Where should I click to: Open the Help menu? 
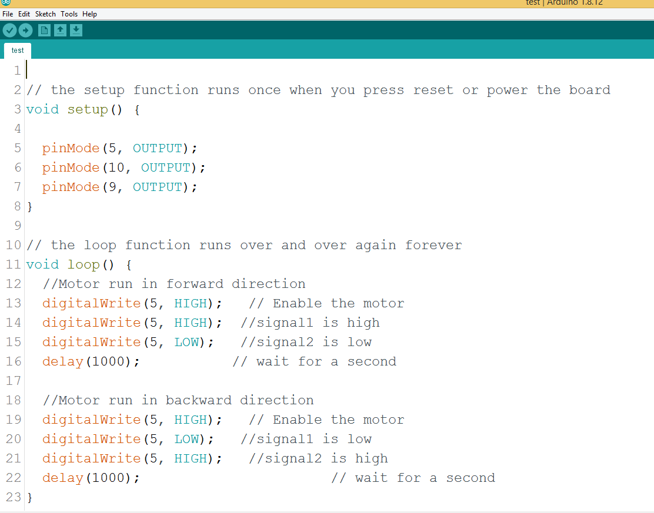point(89,14)
